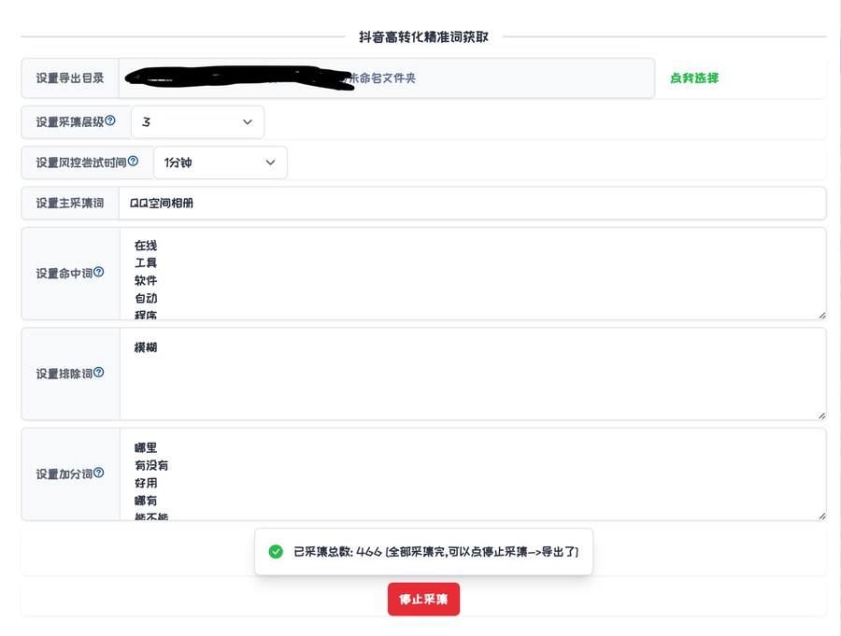Click the red 停止采集 button

click(423, 599)
